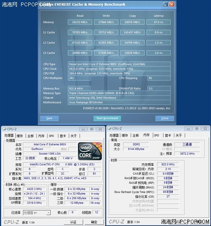Click 指令比率 (CR) value 2T
This screenshot has width=211, height=226.
coord(168,197)
